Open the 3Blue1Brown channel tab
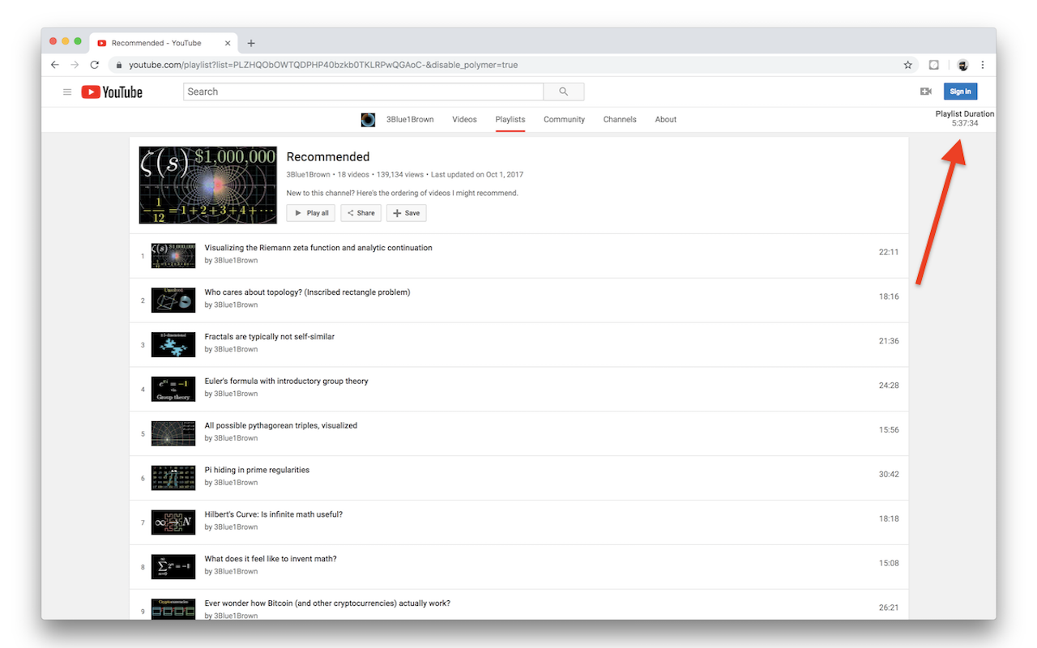 pyautogui.click(x=410, y=120)
